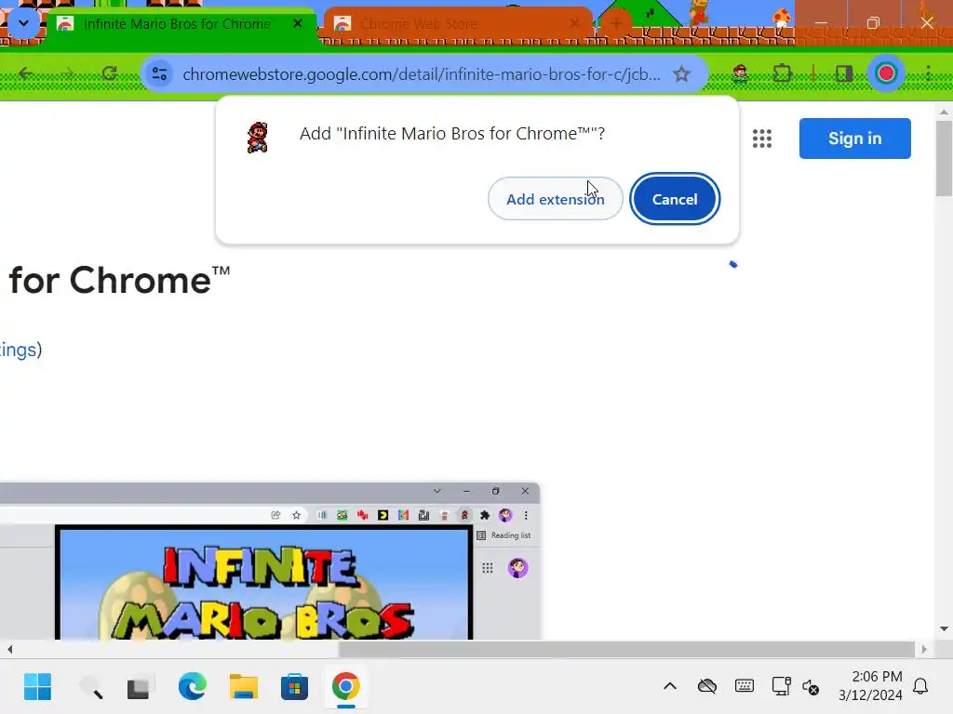Cancel the add-extension dialog
The height and width of the screenshot is (714, 953).
point(675,199)
